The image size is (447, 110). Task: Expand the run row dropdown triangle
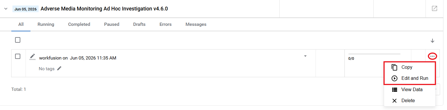[305, 56]
